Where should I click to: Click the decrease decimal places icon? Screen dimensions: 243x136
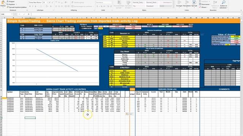click(111, 6)
